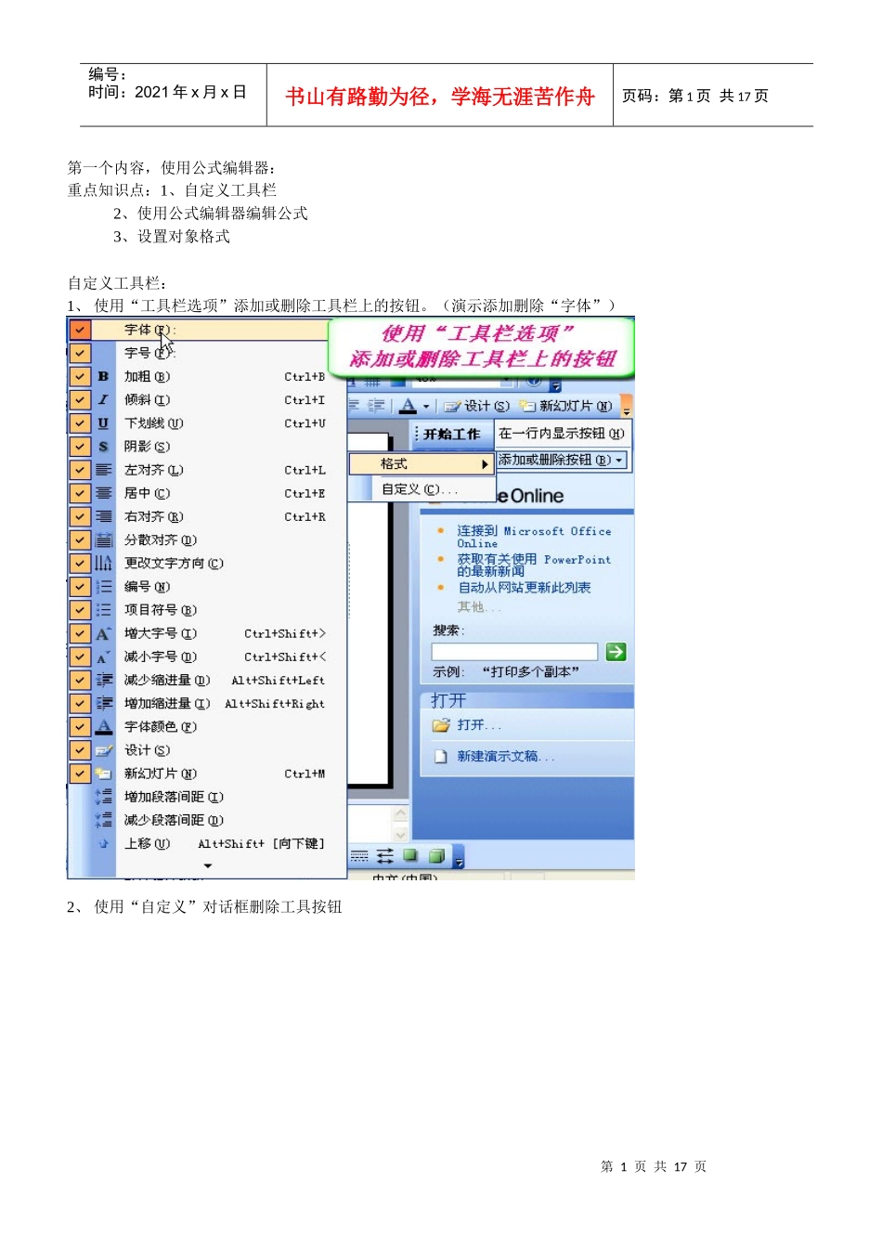The width and height of the screenshot is (882, 1248).
Task: Click the scrollbar down arrow below the slide
Action: coord(401,835)
